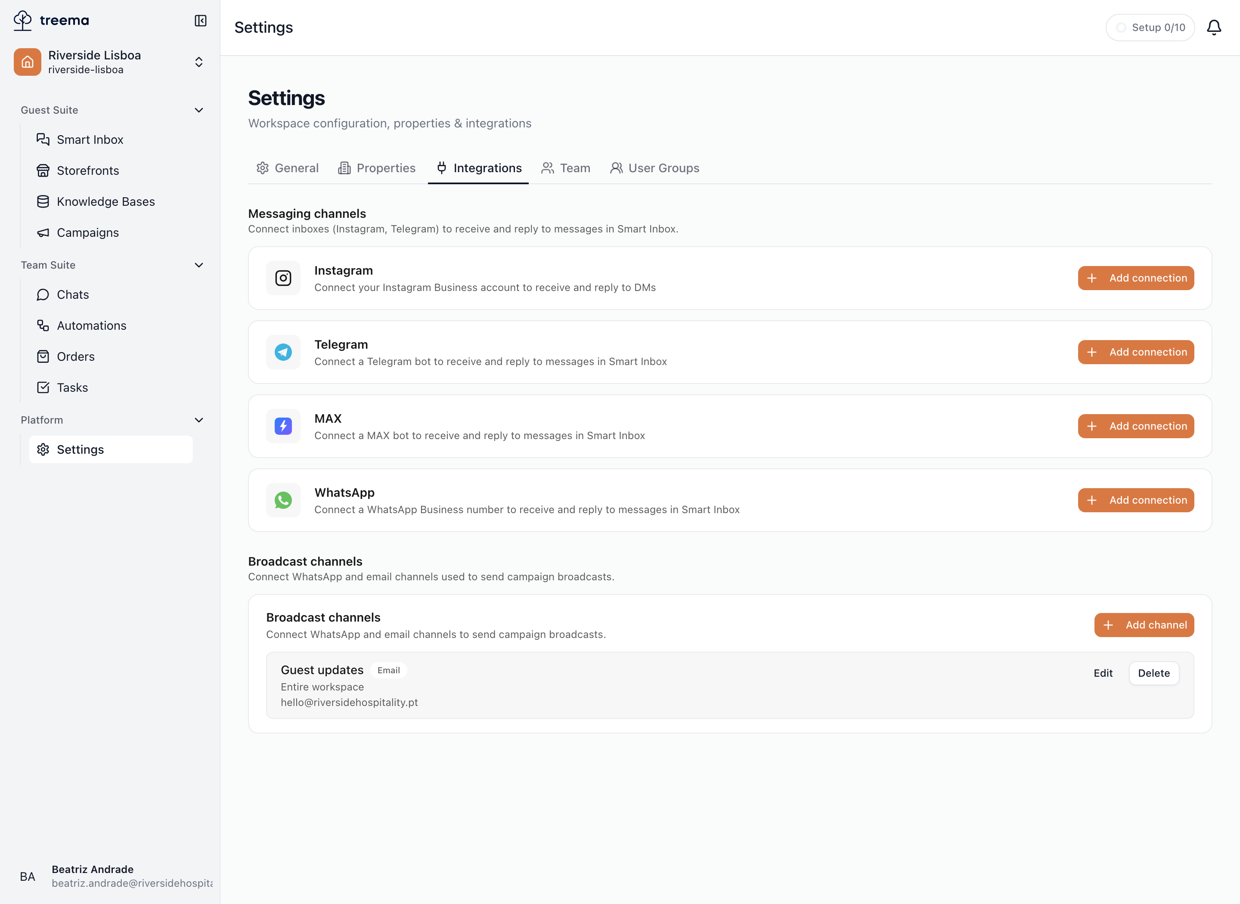Image resolution: width=1240 pixels, height=904 pixels.
Task: Click the treema tree logo icon
Action: click(x=22, y=21)
